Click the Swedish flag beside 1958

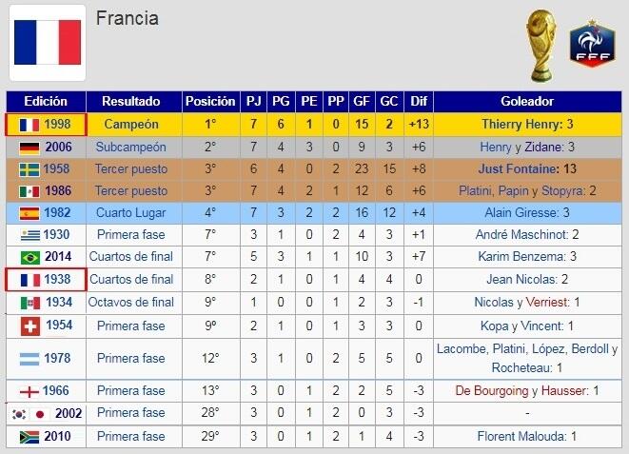(x=29, y=169)
